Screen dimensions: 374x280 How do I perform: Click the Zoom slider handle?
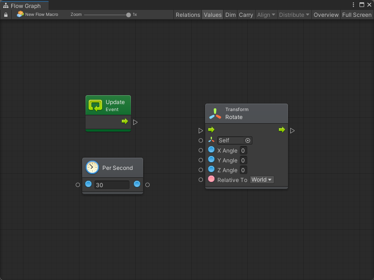click(129, 15)
